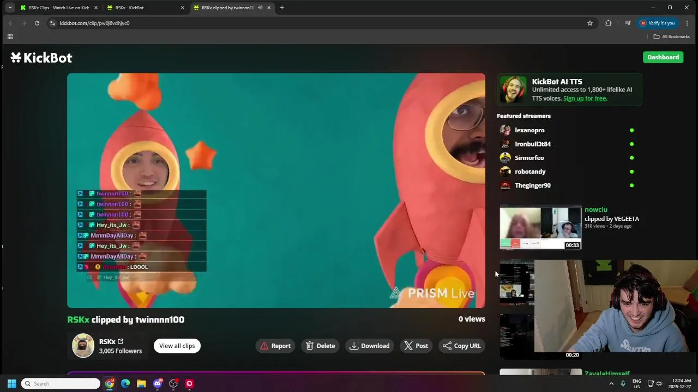Click Sirmorfeo's avatar icon
The height and width of the screenshot is (392, 698).
(x=506, y=158)
